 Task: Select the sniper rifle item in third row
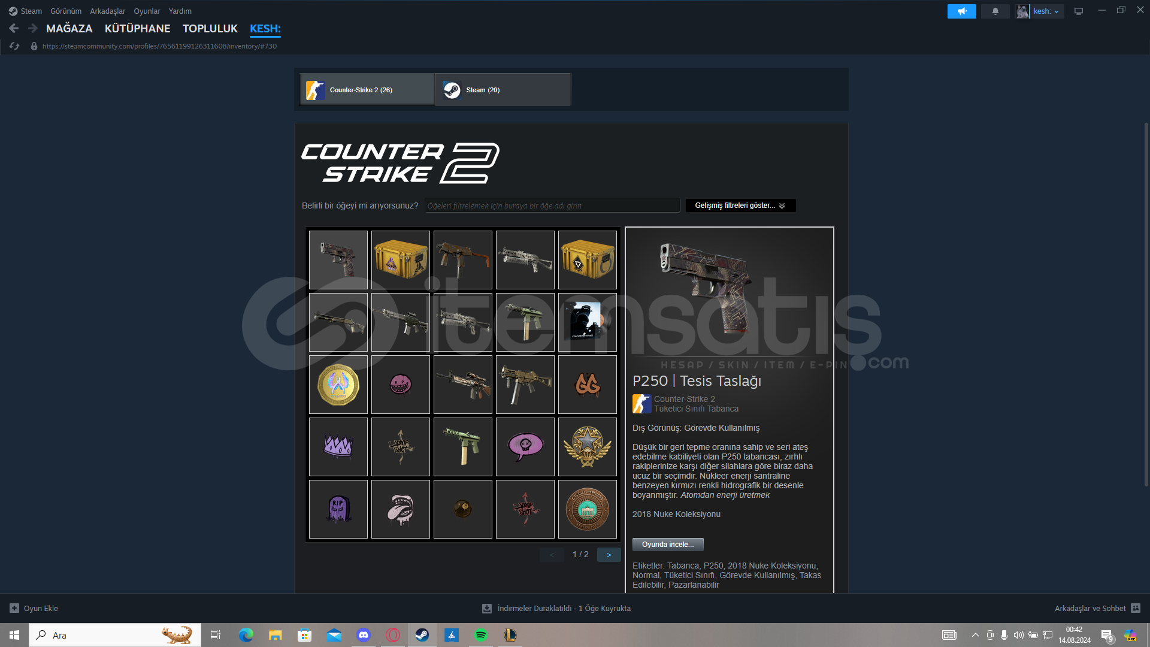(463, 385)
